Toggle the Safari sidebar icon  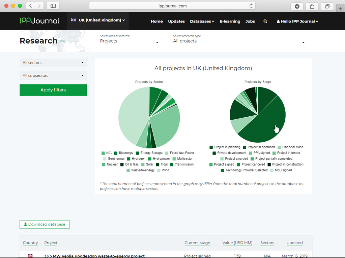coord(53,6)
